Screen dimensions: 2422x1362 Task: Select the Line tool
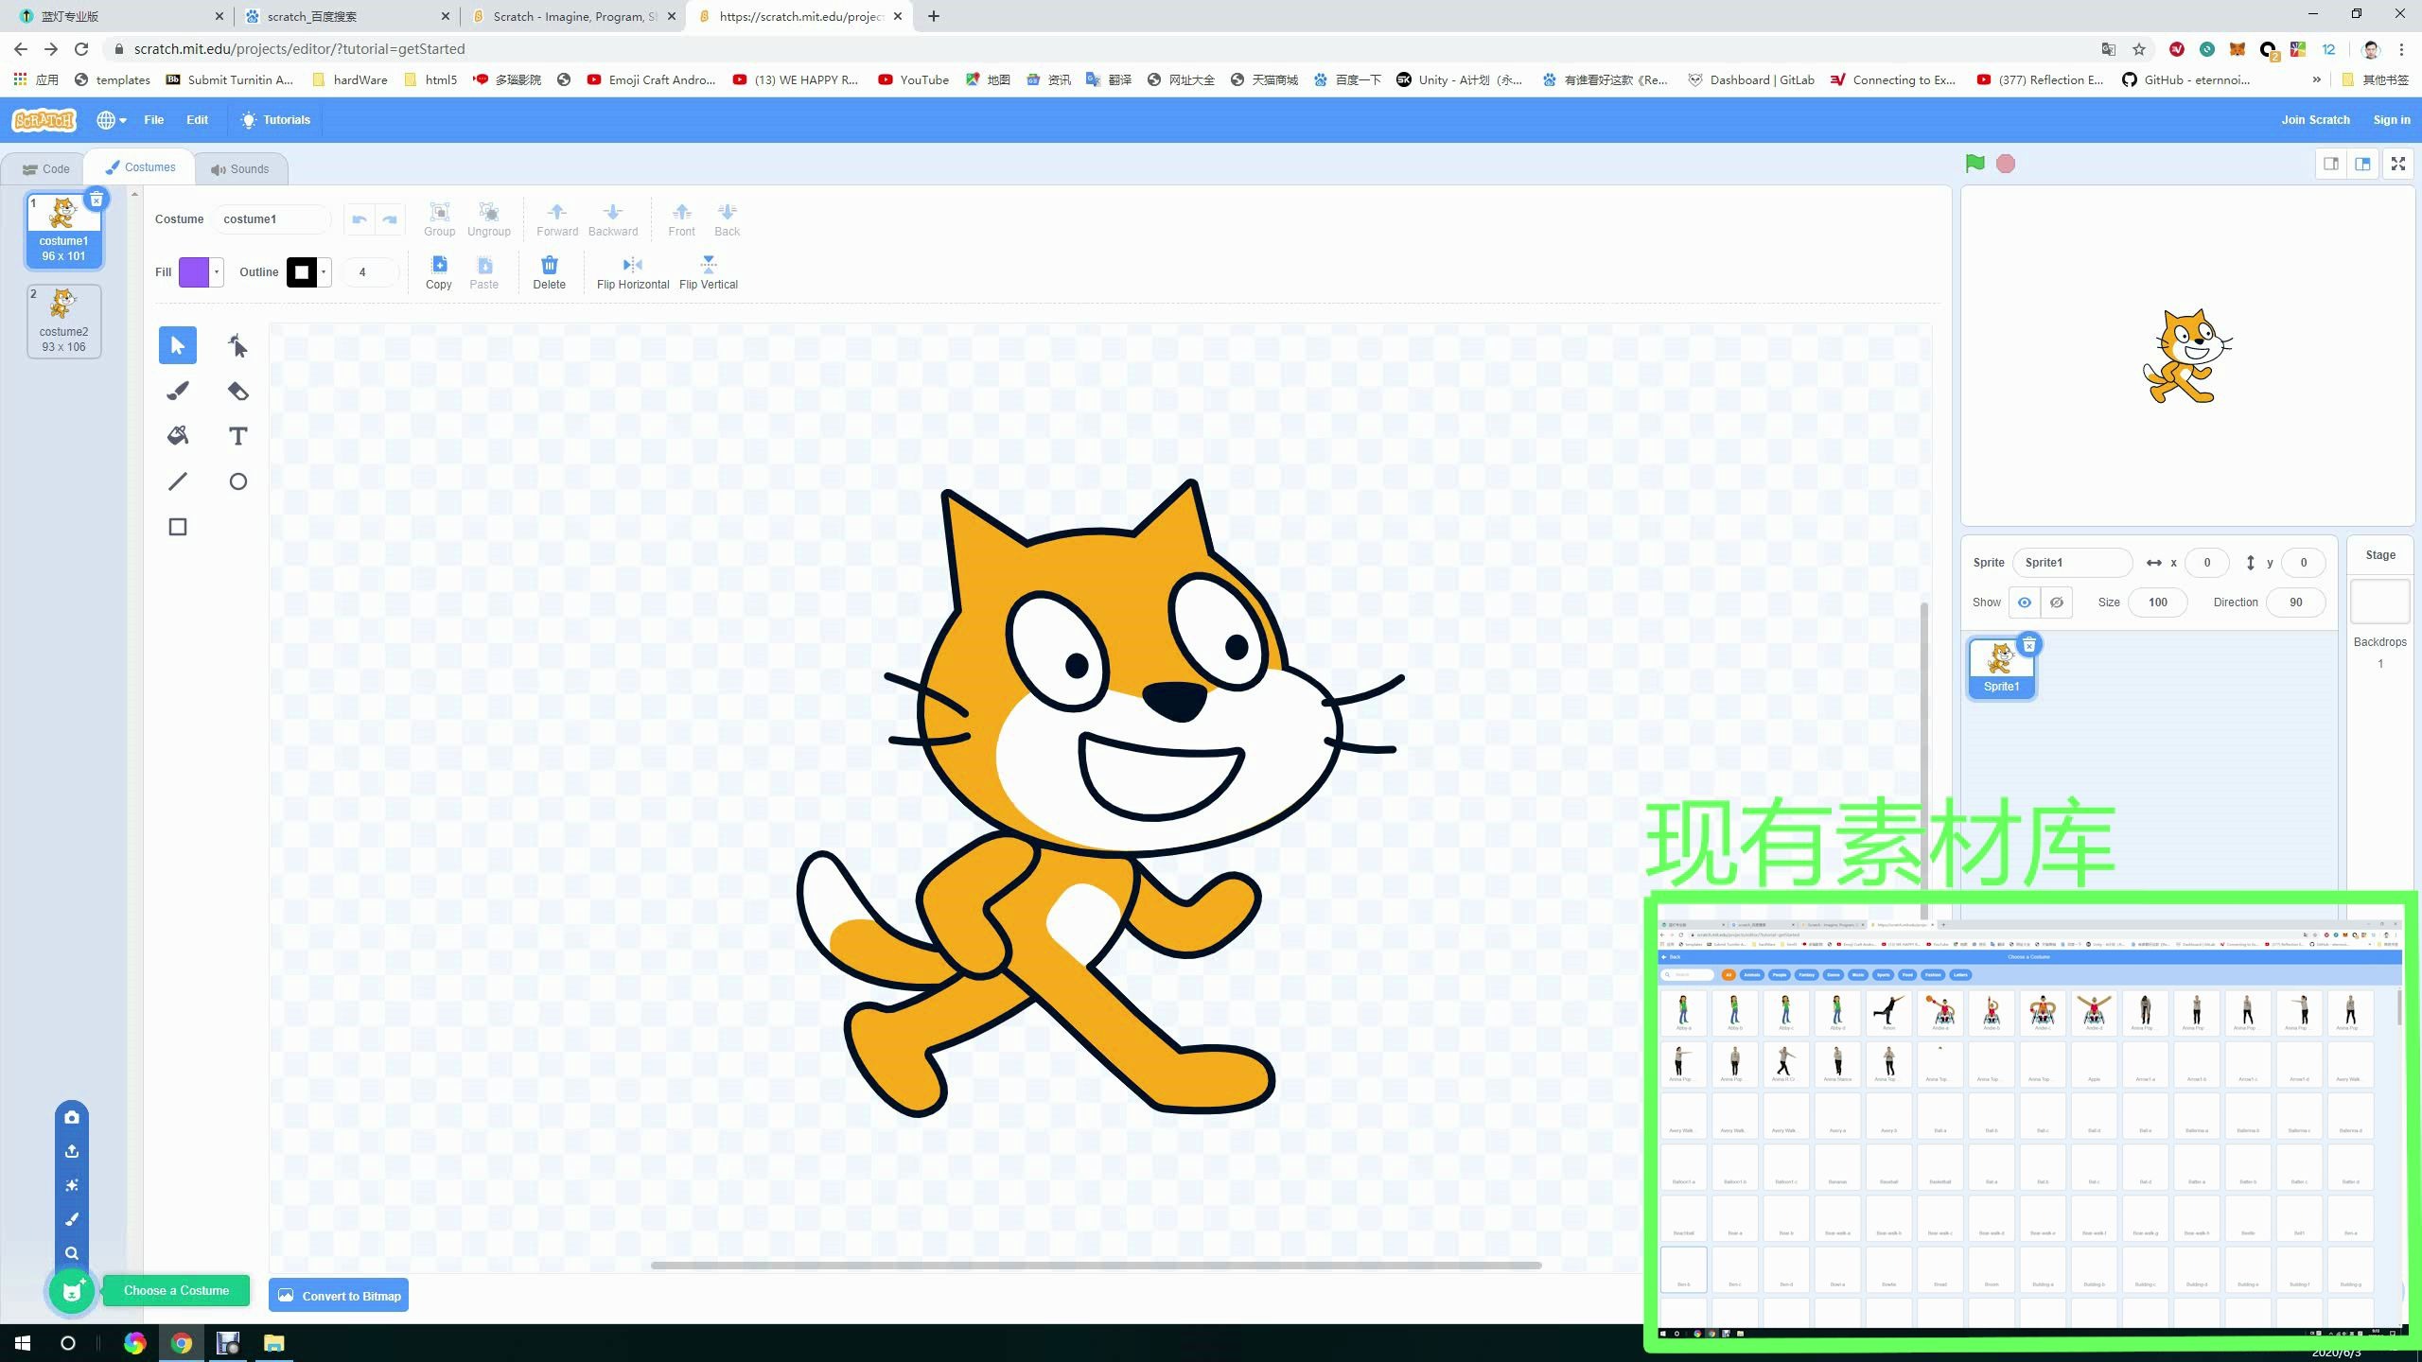pos(177,481)
